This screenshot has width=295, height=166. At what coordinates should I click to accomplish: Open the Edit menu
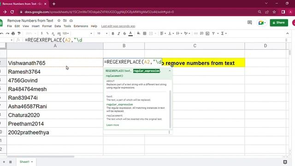[17, 26]
